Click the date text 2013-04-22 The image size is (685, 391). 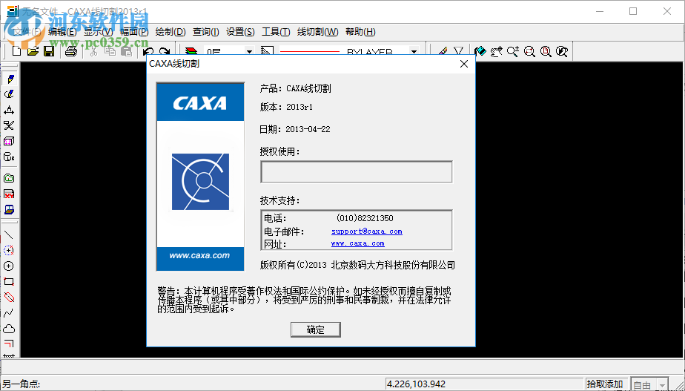308,129
